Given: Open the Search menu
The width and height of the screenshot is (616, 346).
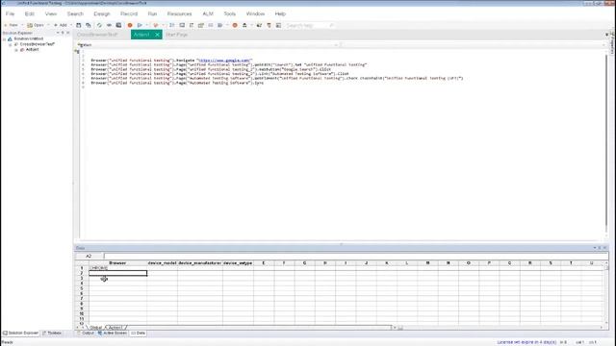Looking at the screenshot, I should [x=75, y=13].
